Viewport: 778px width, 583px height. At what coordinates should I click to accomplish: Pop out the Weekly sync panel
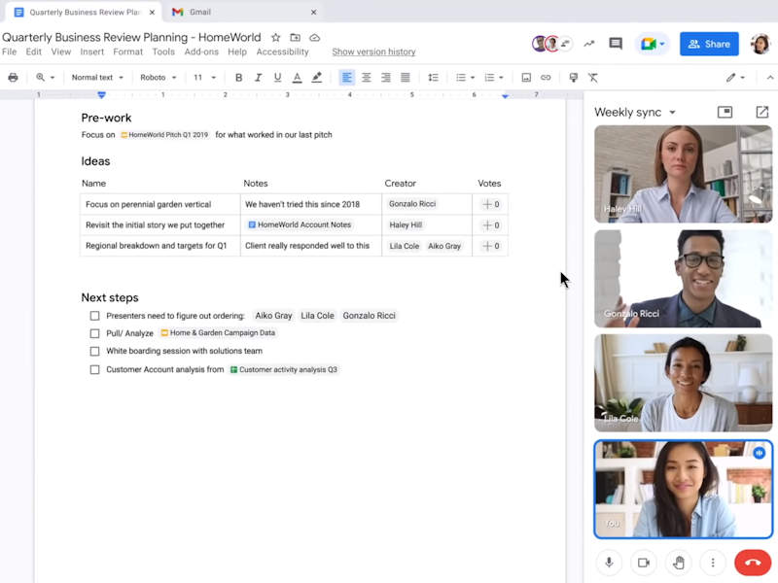tap(761, 112)
